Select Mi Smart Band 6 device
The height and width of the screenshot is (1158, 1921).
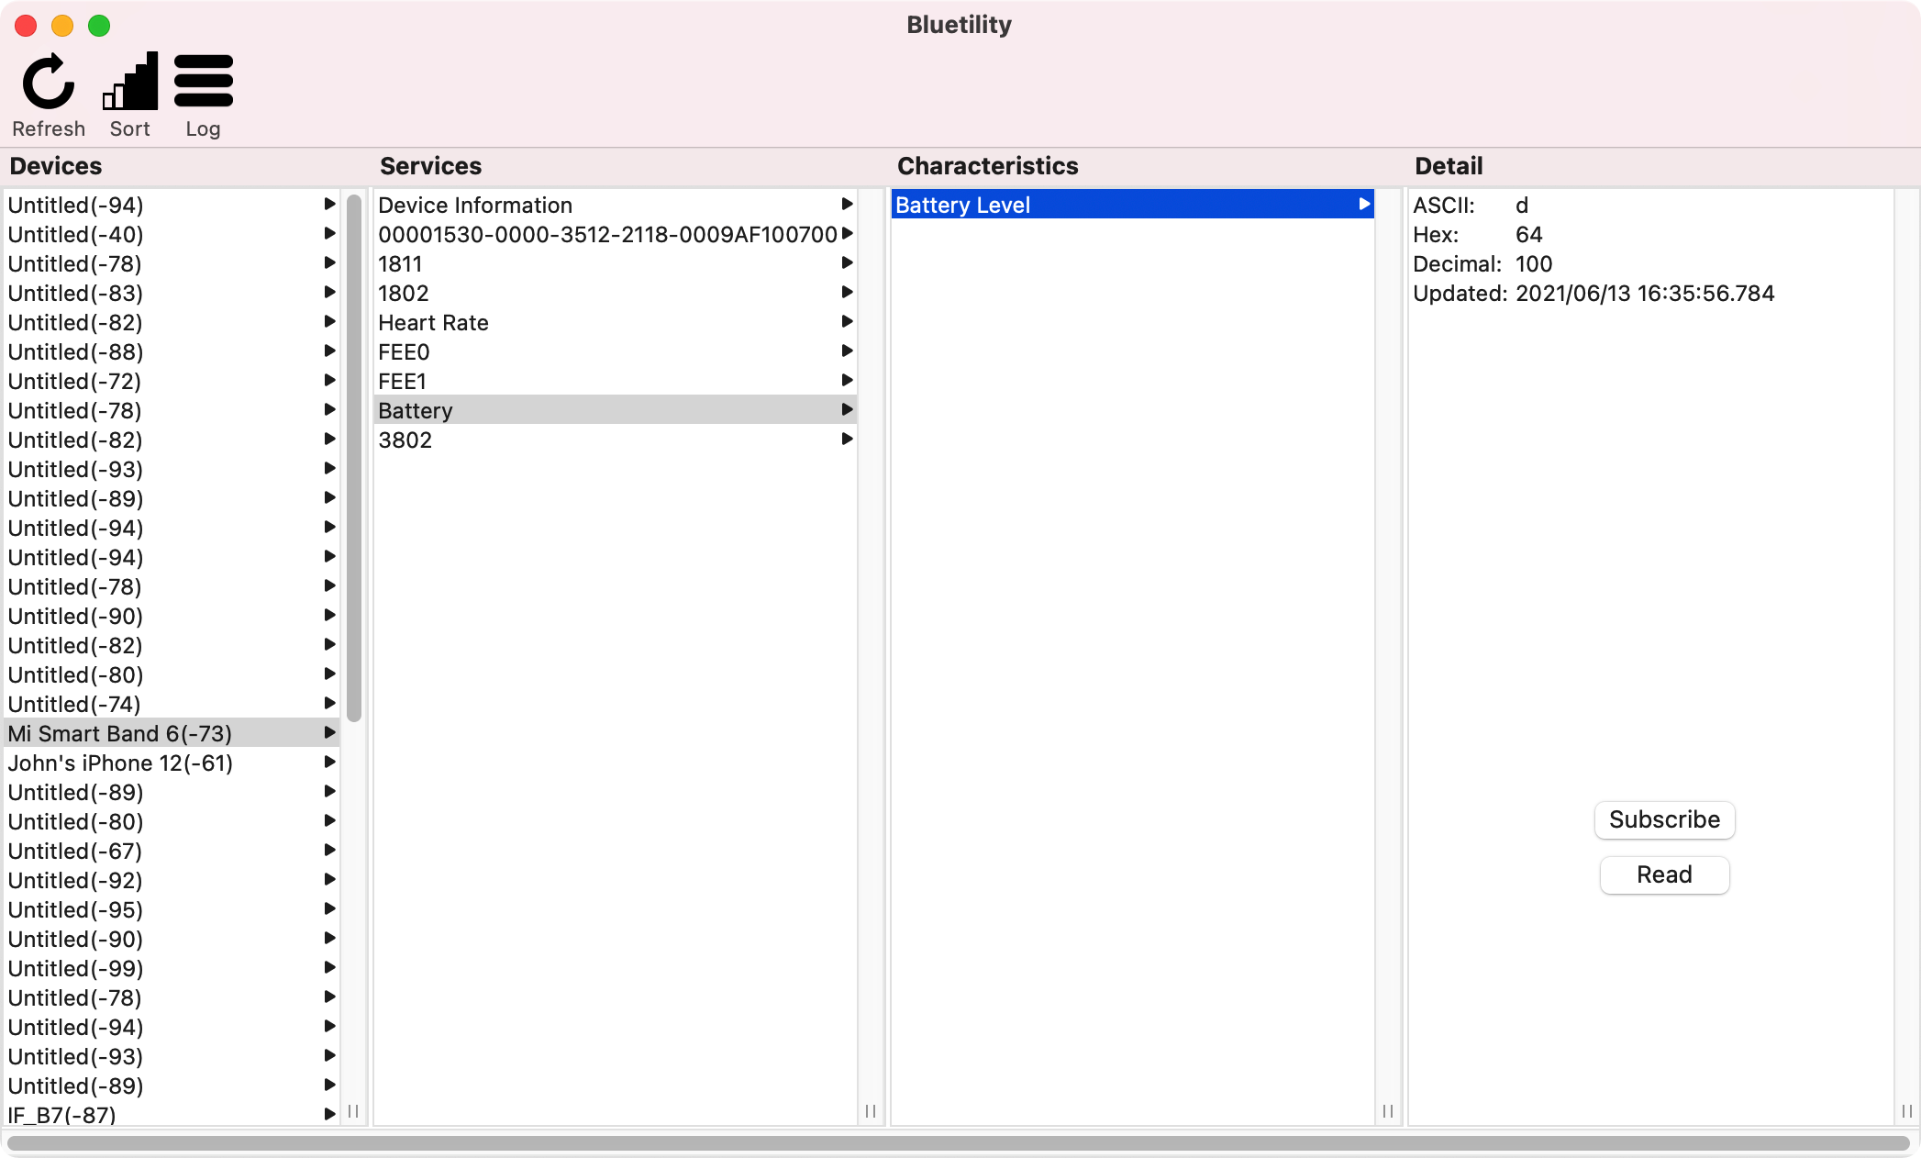pyautogui.click(x=119, y=733)
